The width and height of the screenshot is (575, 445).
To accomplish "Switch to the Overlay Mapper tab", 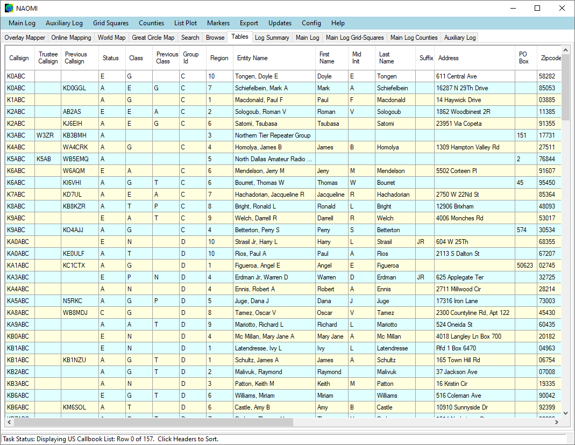I will [25, 38].
